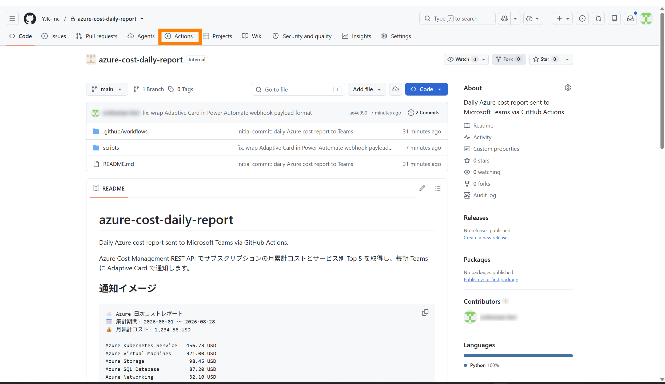Open green Code clone dropdown

tap(426, 89)
